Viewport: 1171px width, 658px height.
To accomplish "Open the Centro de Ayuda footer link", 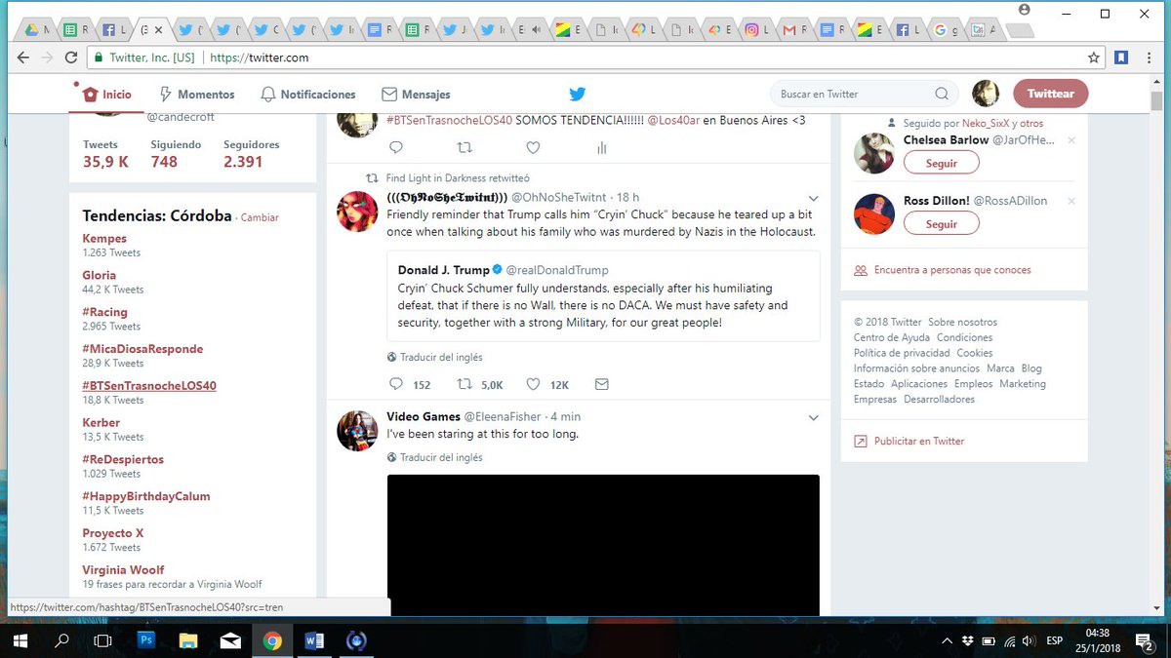I will point(891,337).
